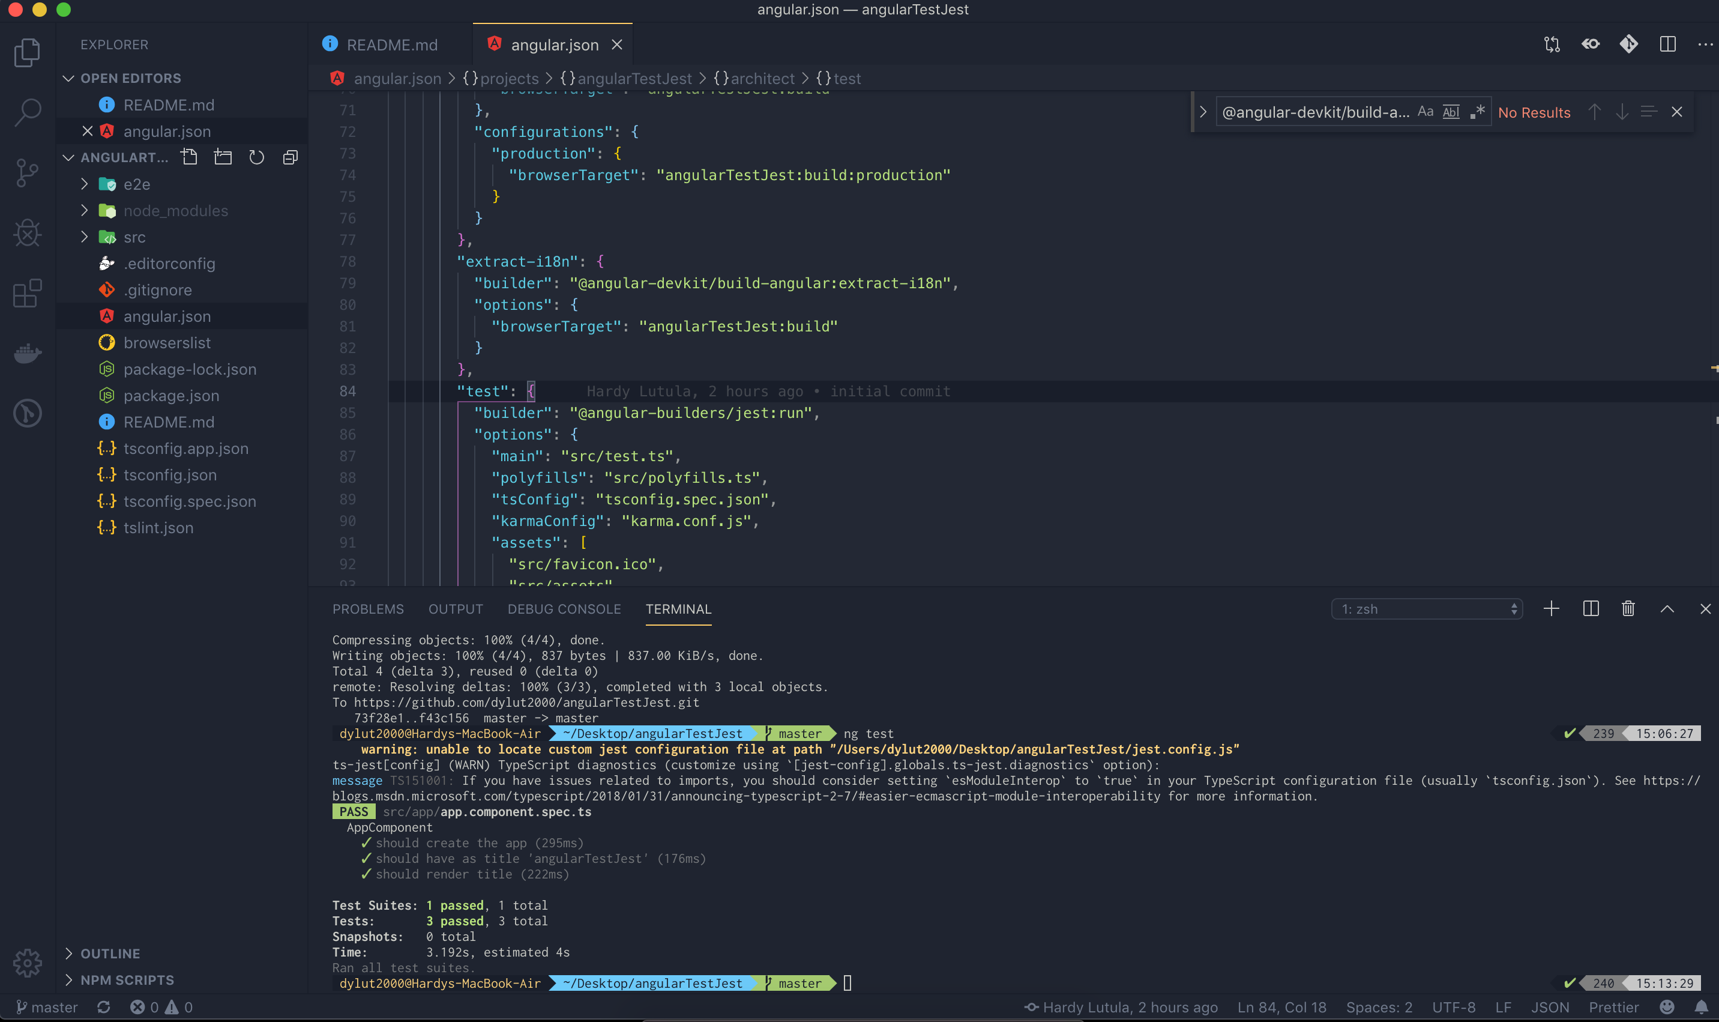Go to the previous find match

[1594, 112]
